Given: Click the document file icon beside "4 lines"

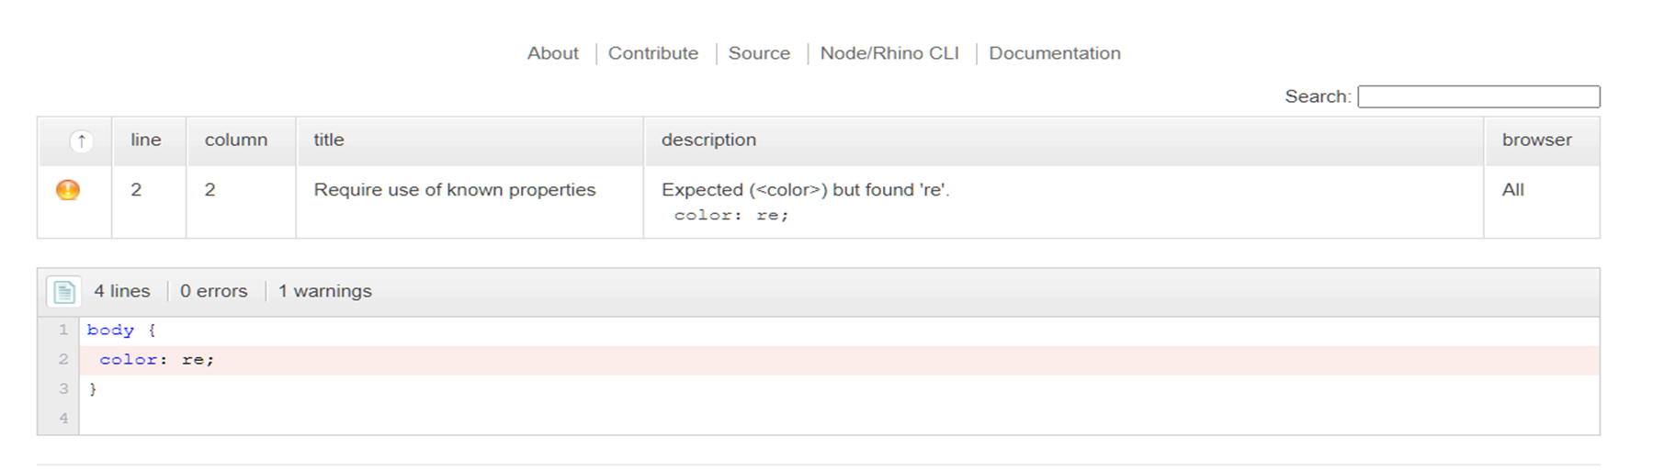Looking at the screenshot, I should 64,292.
